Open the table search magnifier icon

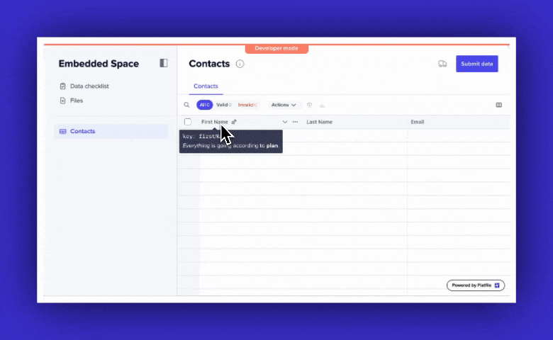coord(186,105)
